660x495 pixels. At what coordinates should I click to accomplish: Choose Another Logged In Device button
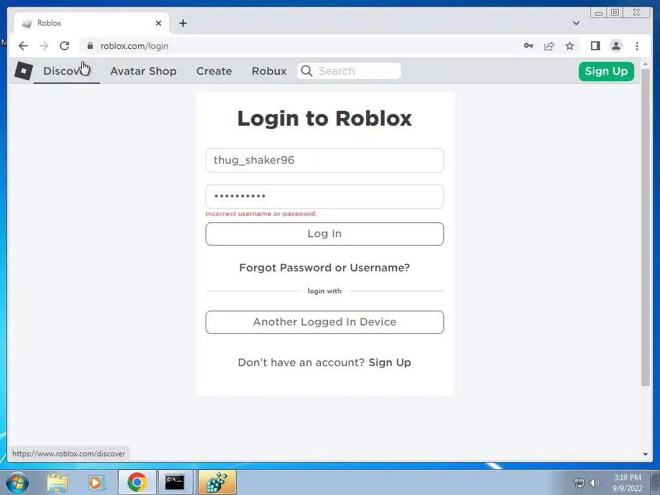coord(325,322)
